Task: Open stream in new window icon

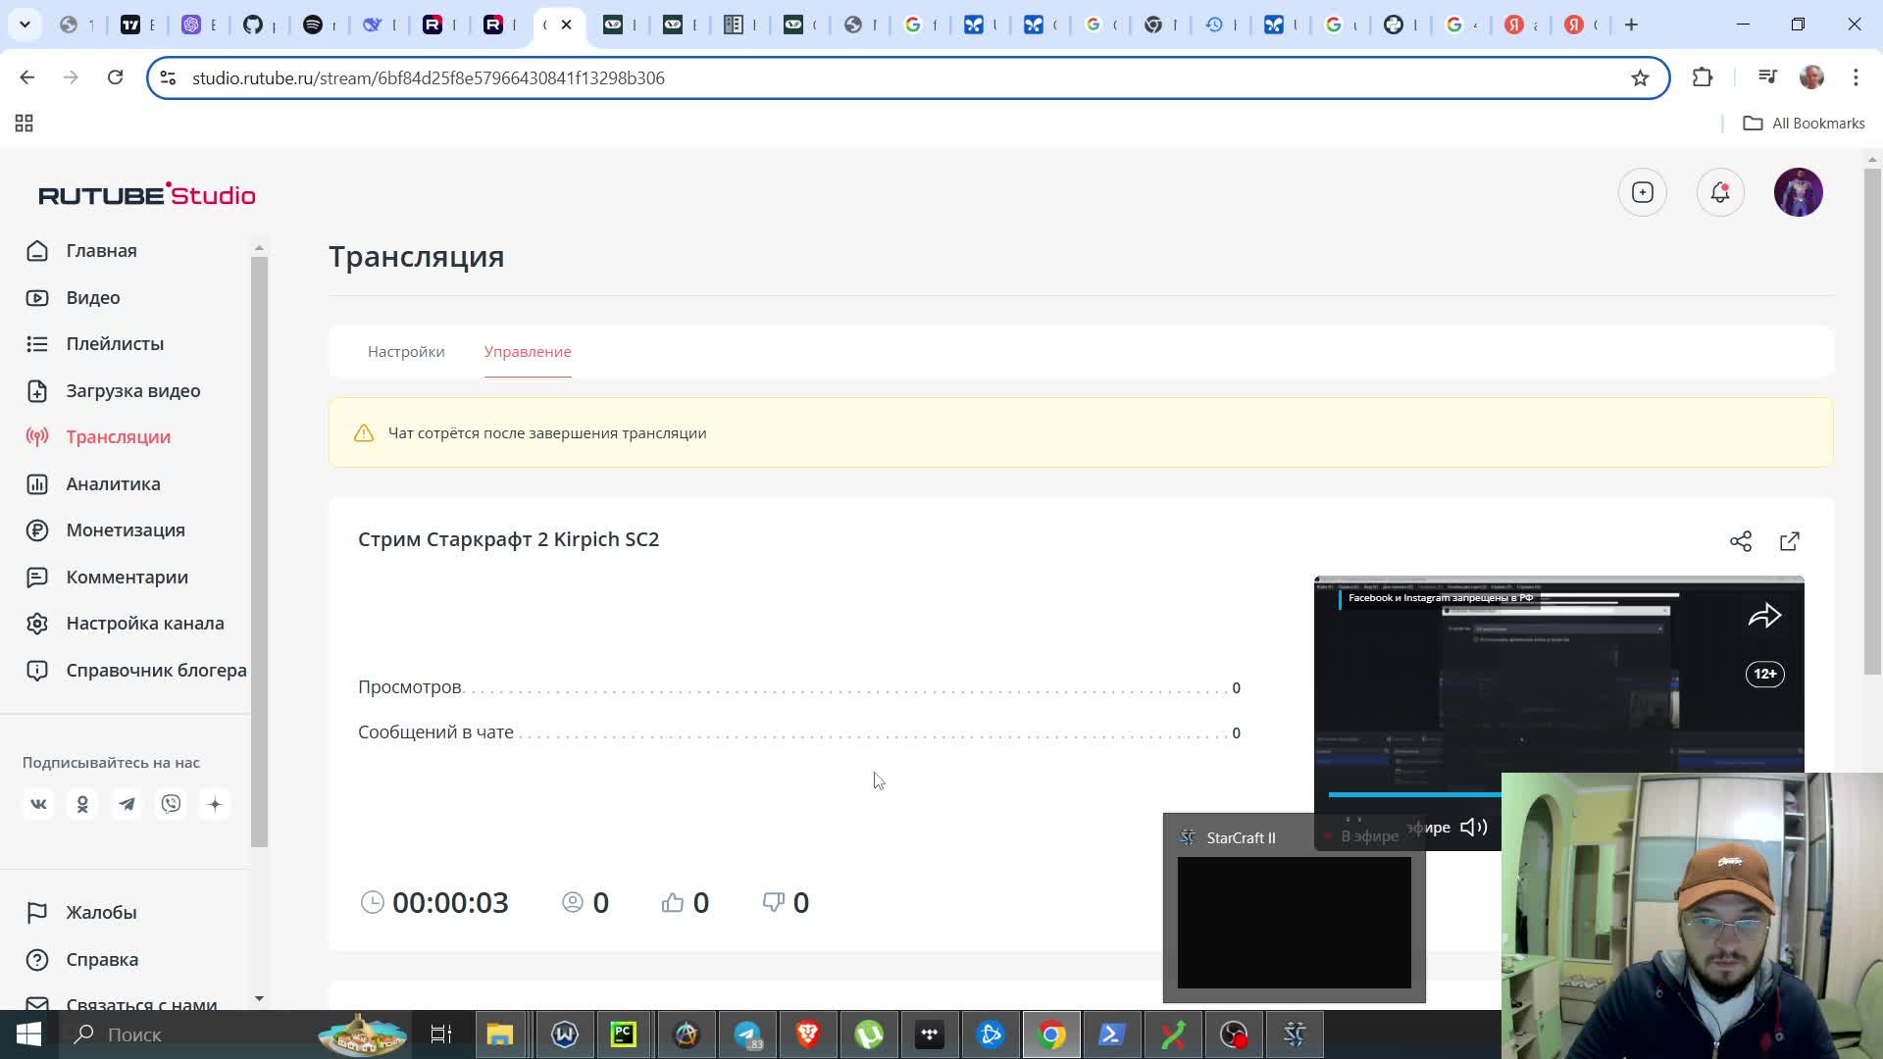Action: (1789, 541)
